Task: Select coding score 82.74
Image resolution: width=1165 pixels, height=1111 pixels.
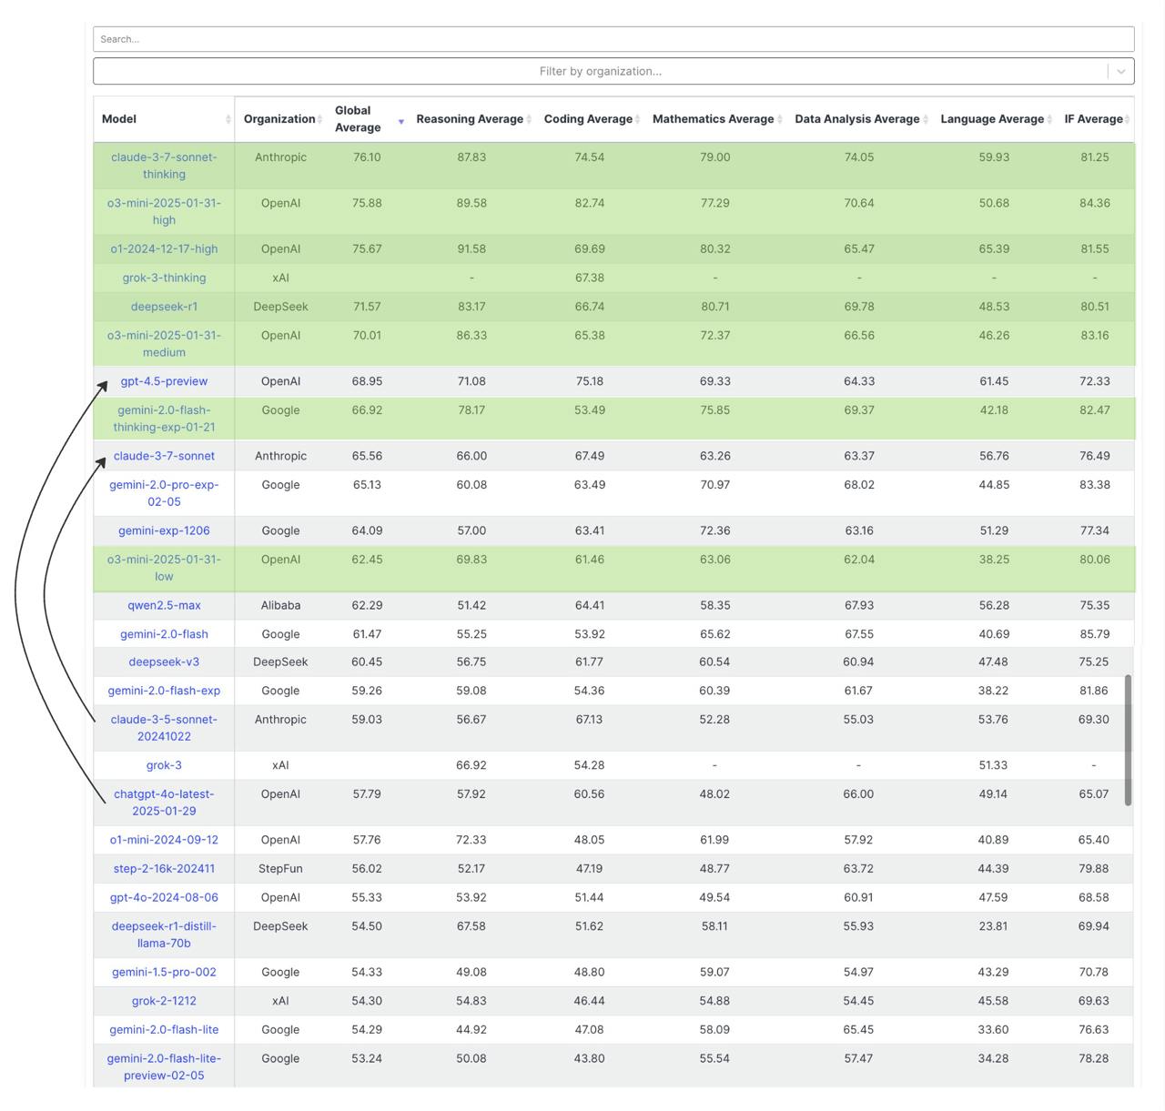Action: pos(590,203)
